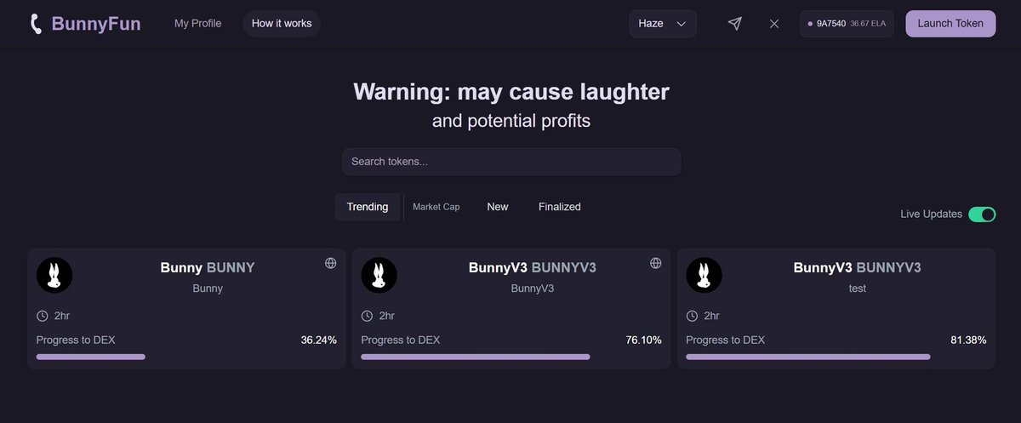This screenshot has height=423, width=1021.
Task: Open My Profile page
Action: pyautogui.click(x=198, y=24)
